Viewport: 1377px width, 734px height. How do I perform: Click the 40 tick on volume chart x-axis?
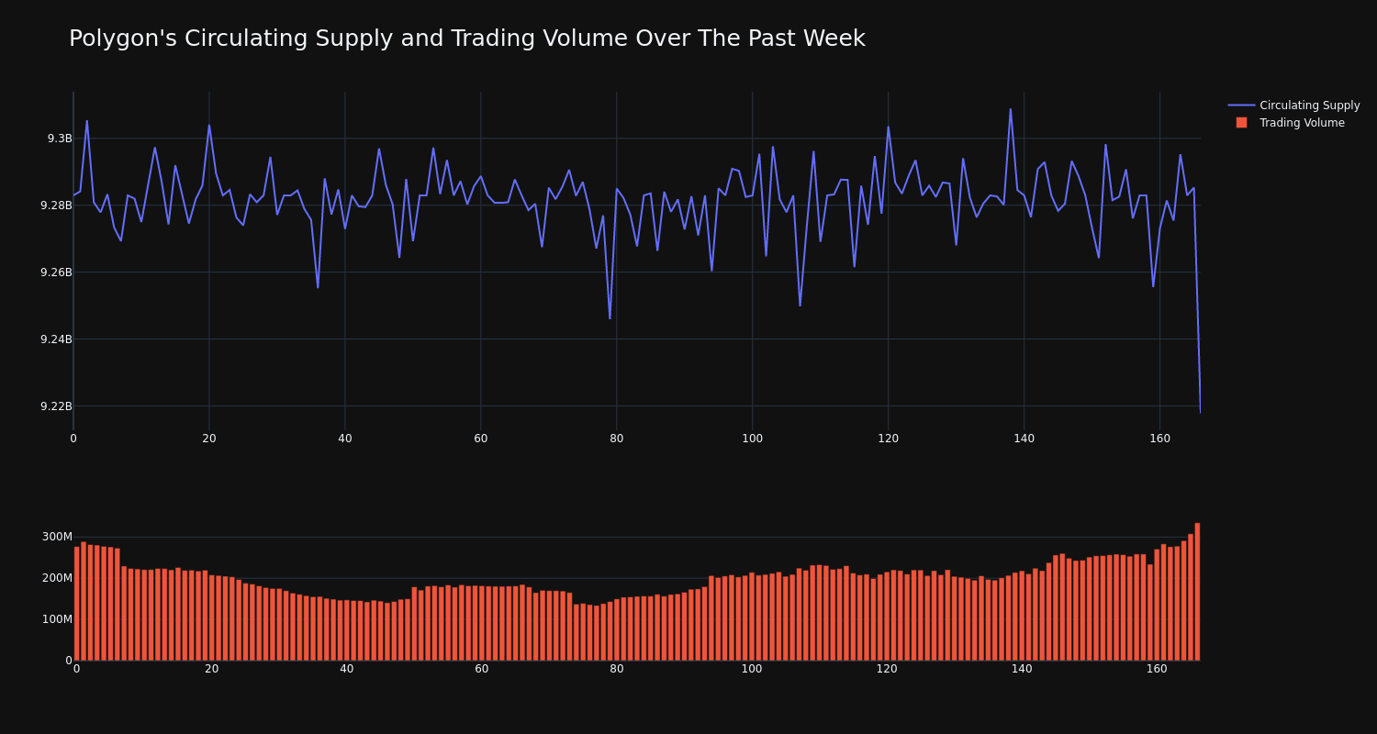pos(346,669)
